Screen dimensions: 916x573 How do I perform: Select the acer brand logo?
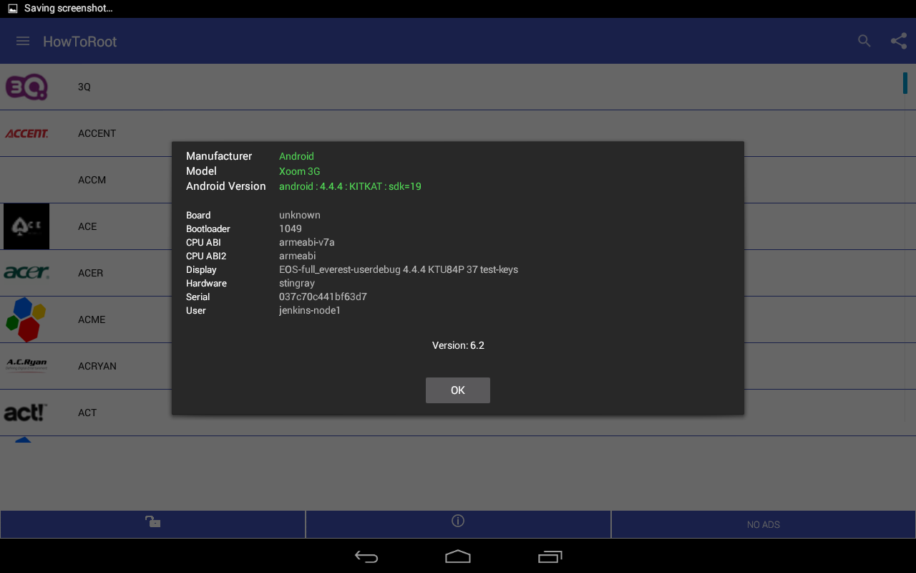click(x=26, y=273)
